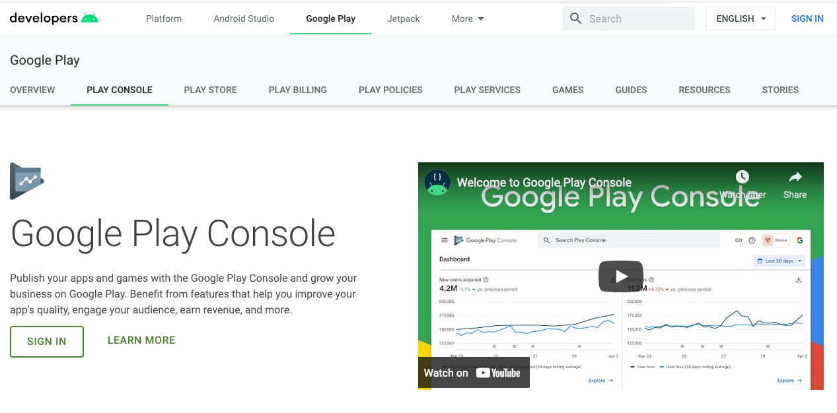Viewport: 837px width, 413px height.
Task: Play the Welcome to Google Play Console video
Action: click(621, 276)
